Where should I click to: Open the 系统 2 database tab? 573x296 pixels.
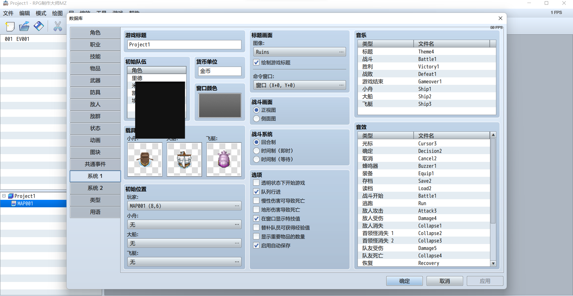pyautogui.click(x=95, y=188)
